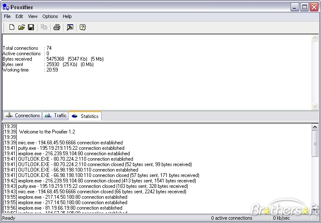The width and height of the screenshot is (321, 223).
Task: Click the 'Bytes sent' value 25930
Action: pos(53,64)
